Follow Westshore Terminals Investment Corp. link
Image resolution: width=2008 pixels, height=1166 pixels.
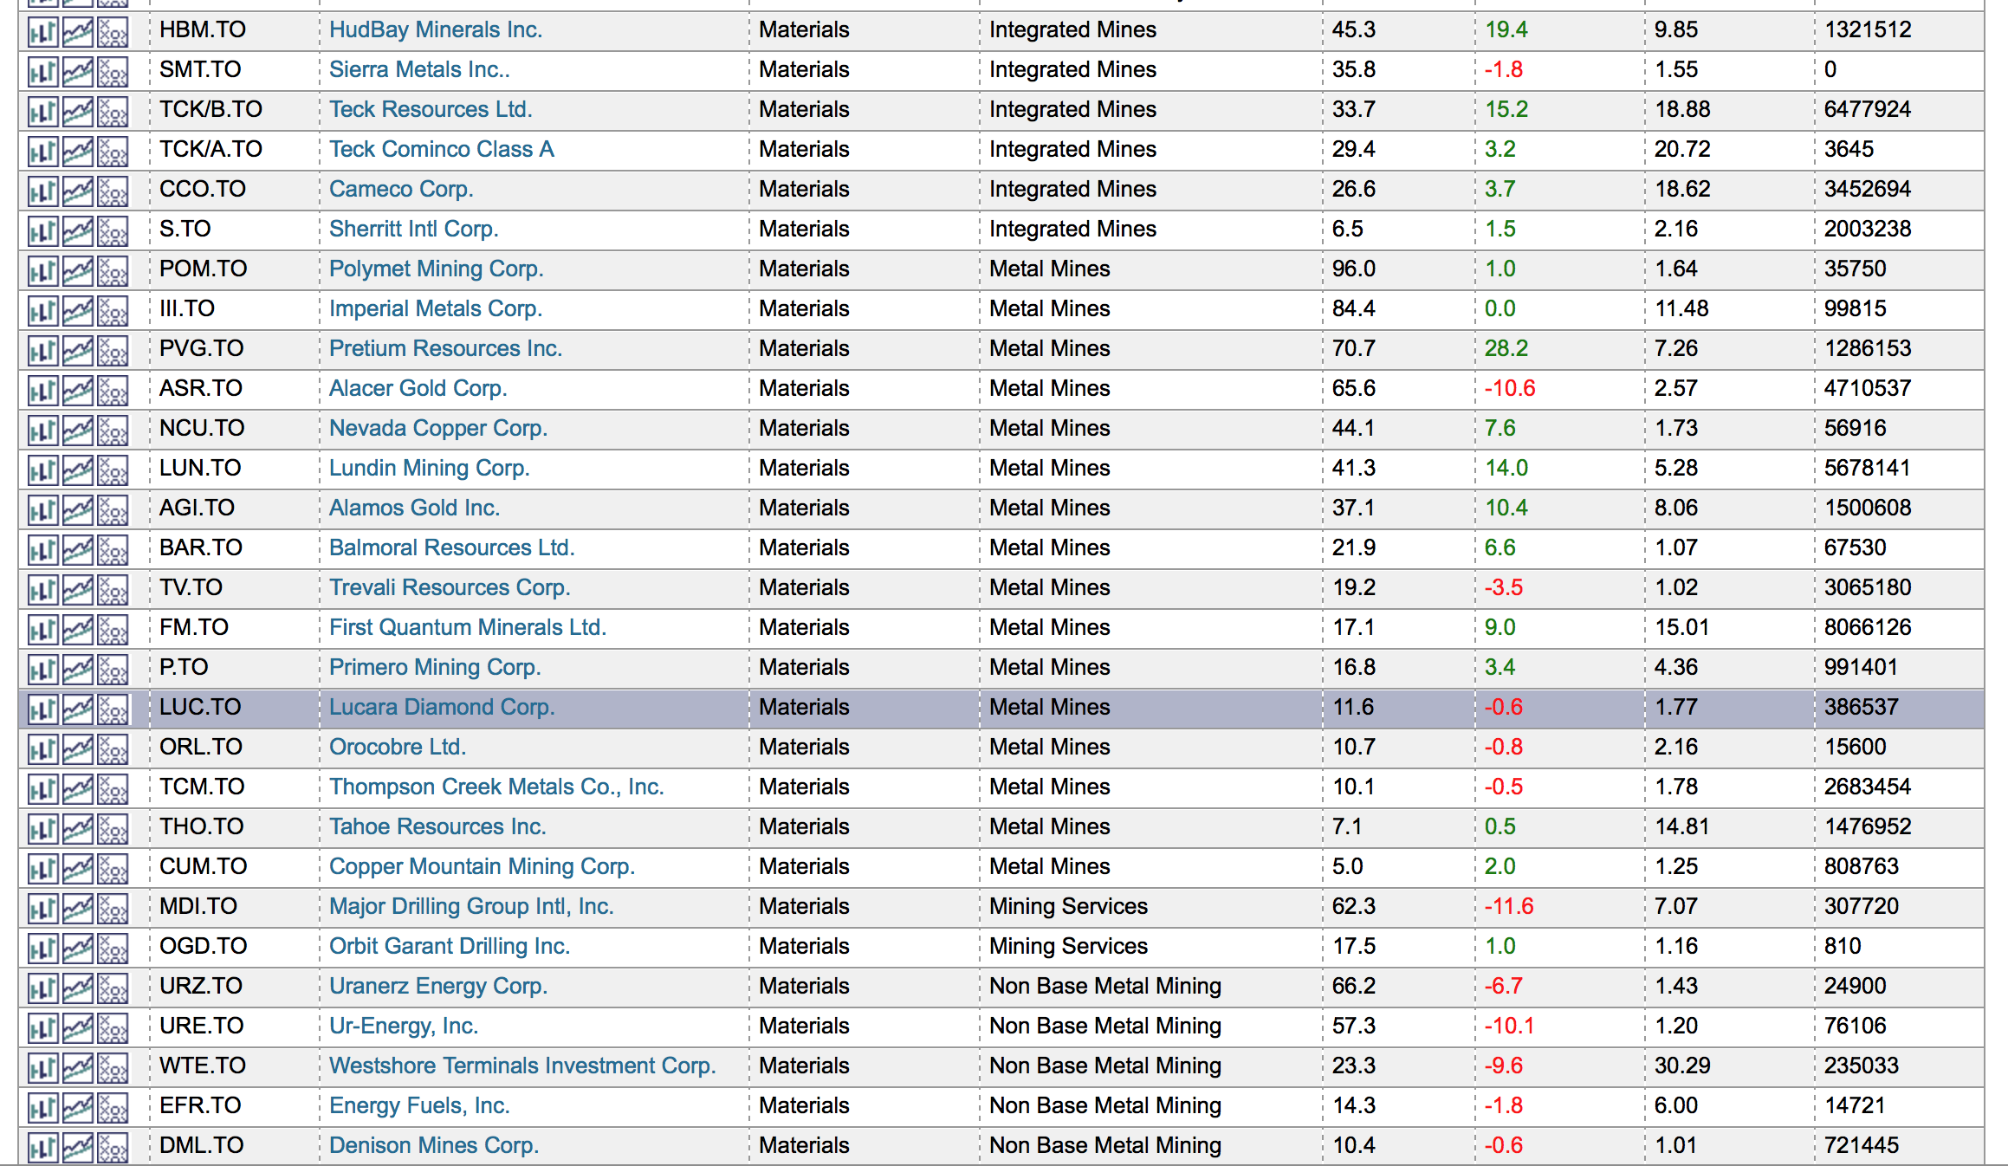pos(521,1066)
